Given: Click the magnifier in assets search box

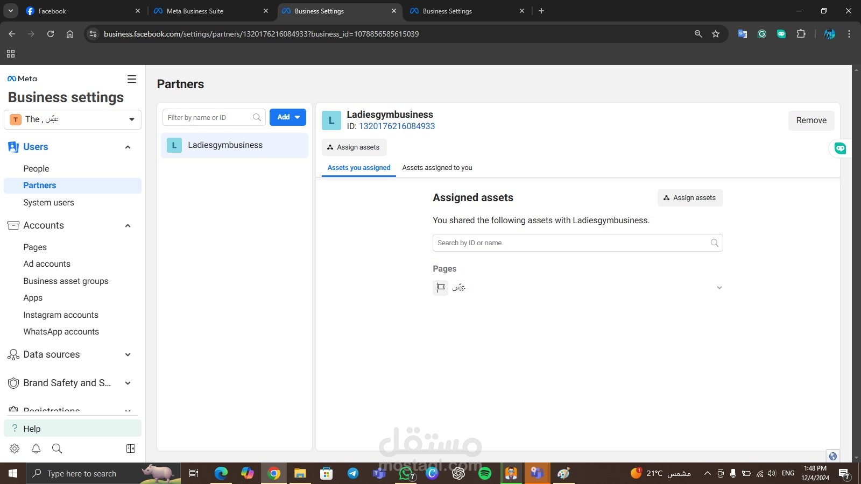Looking at the screenshot, I should [x=715, y=243].
